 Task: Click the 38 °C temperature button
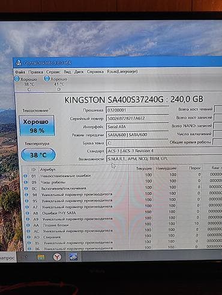pyautogui.click(x=38, y=155)
